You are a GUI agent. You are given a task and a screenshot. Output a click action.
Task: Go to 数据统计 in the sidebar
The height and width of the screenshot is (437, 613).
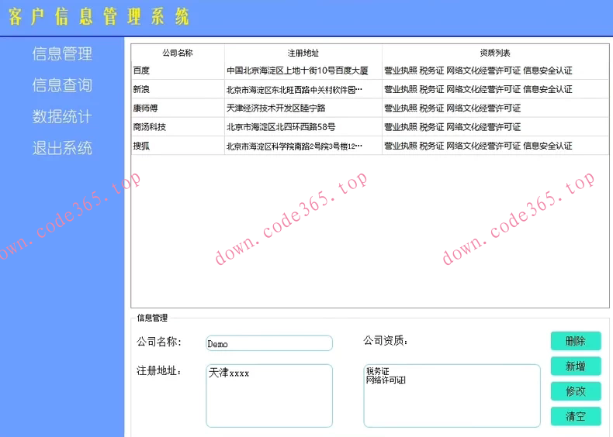pos(62,116)
